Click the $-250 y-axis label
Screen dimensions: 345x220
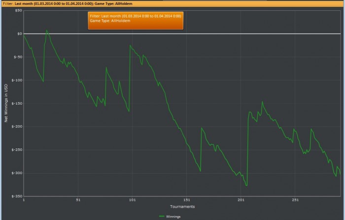coord(17,150)
